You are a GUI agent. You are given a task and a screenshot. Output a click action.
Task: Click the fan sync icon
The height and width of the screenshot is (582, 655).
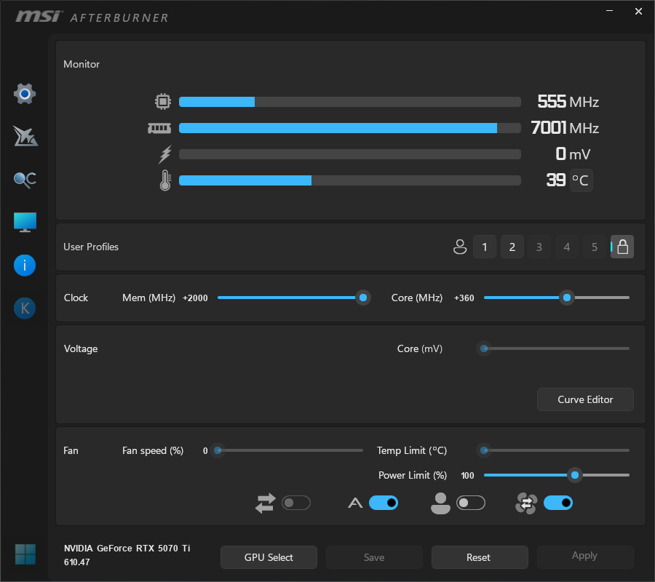click(526, 503)
